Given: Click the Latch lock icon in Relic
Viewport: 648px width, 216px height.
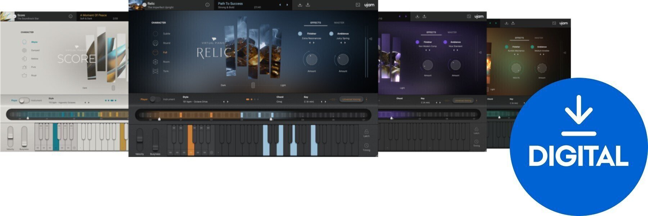Looking at the screenshot, I should pyautogui.click(x=366, y=132).
